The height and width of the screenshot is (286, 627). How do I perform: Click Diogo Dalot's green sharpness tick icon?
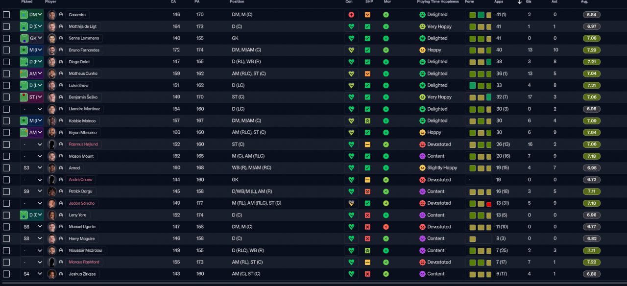(x=367, y=62)
